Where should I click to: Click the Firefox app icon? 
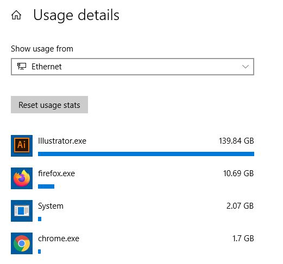pos(22,178)
